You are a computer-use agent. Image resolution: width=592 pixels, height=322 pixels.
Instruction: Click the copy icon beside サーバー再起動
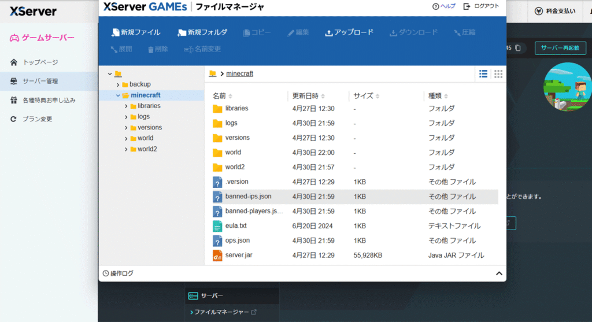[518, 48]
